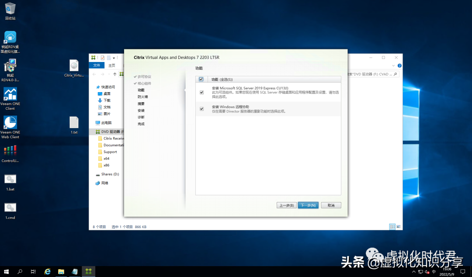Show hidden tray icons chevron
Viewport: 472px width, 277px height.
point(414,272)
